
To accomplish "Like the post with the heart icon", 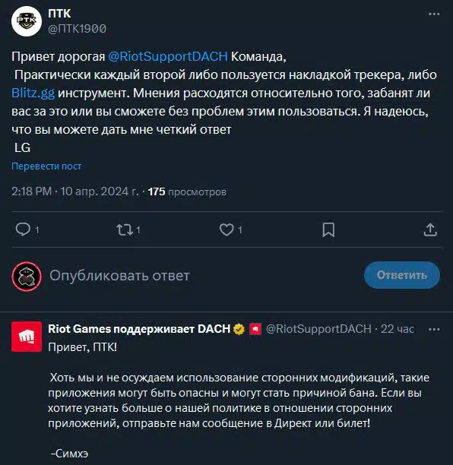I will pyautogui.click(x=226, y=229).
